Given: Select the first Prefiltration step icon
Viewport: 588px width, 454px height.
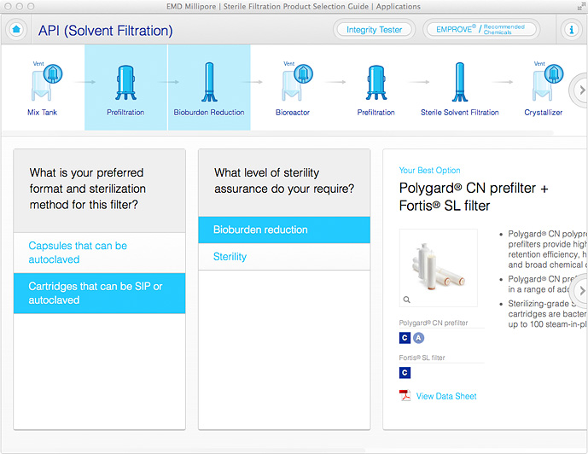Looking at the screenshot, I should pyautogui.click(x=125, y=83).
